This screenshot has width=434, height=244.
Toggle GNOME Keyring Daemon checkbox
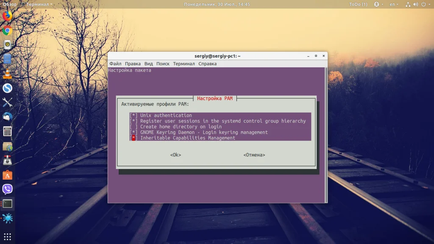pos(134,132)
